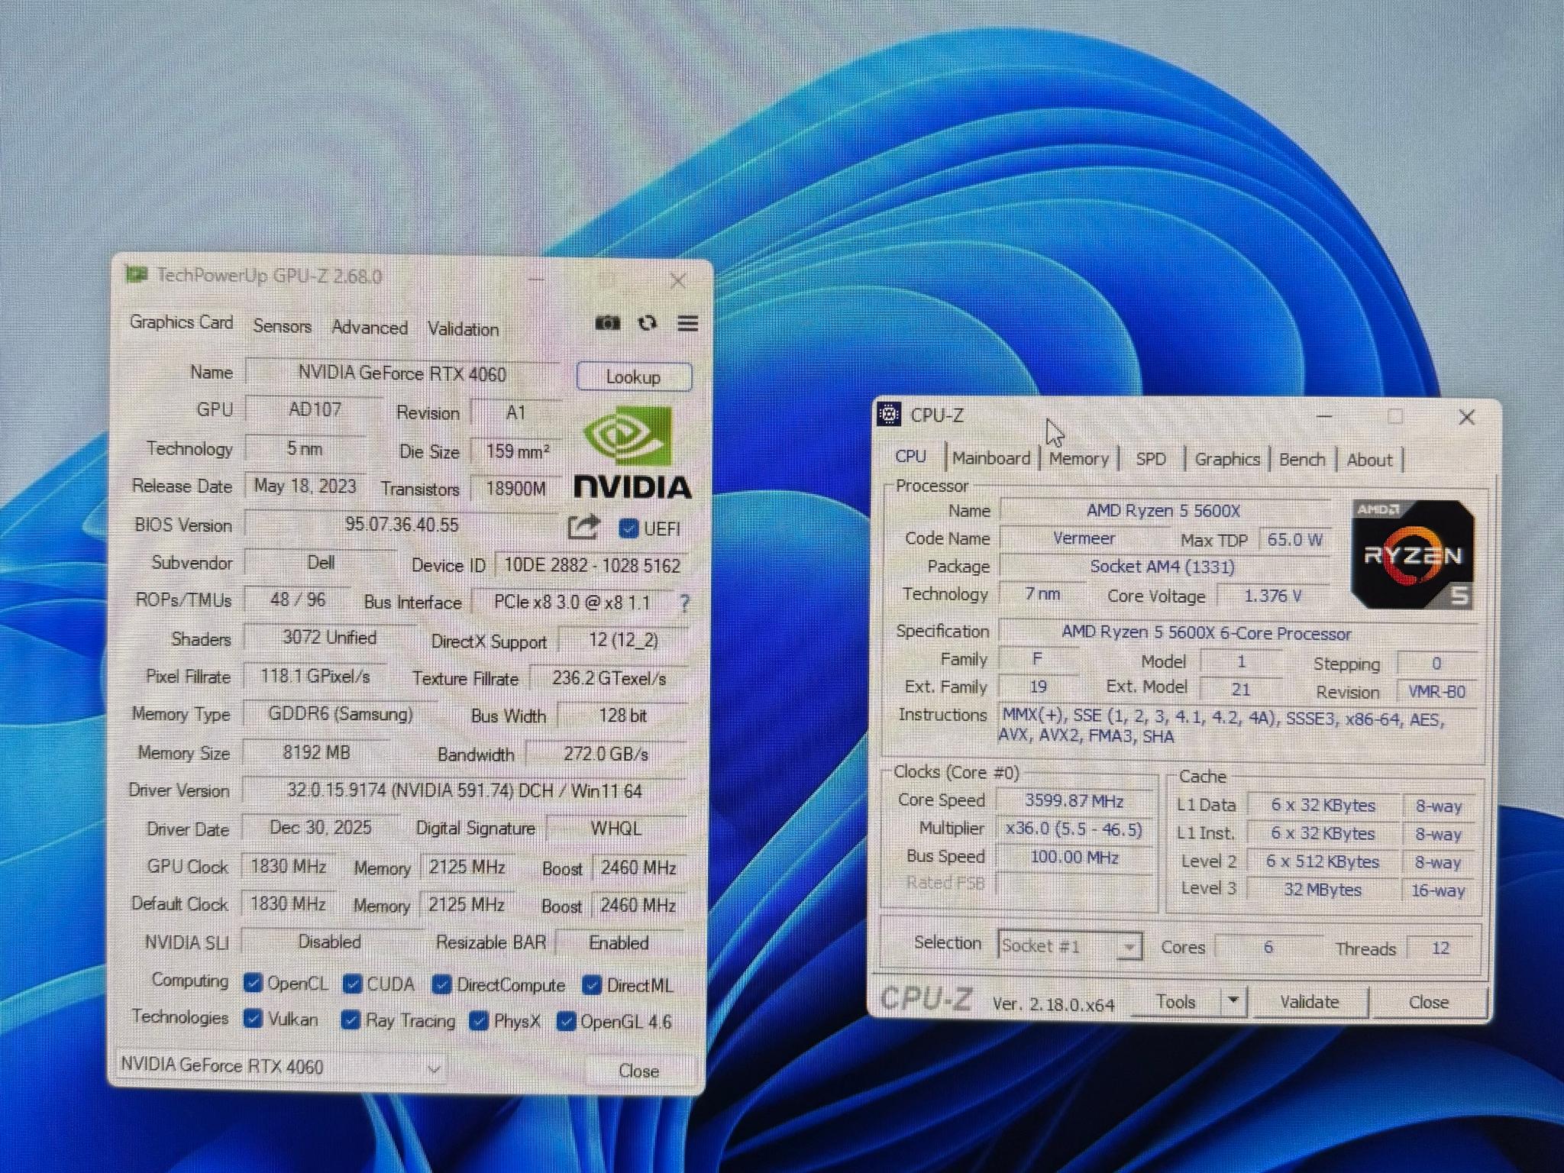
Task: Minimize the CPU-Z window
Action: tap(1325, 417)
